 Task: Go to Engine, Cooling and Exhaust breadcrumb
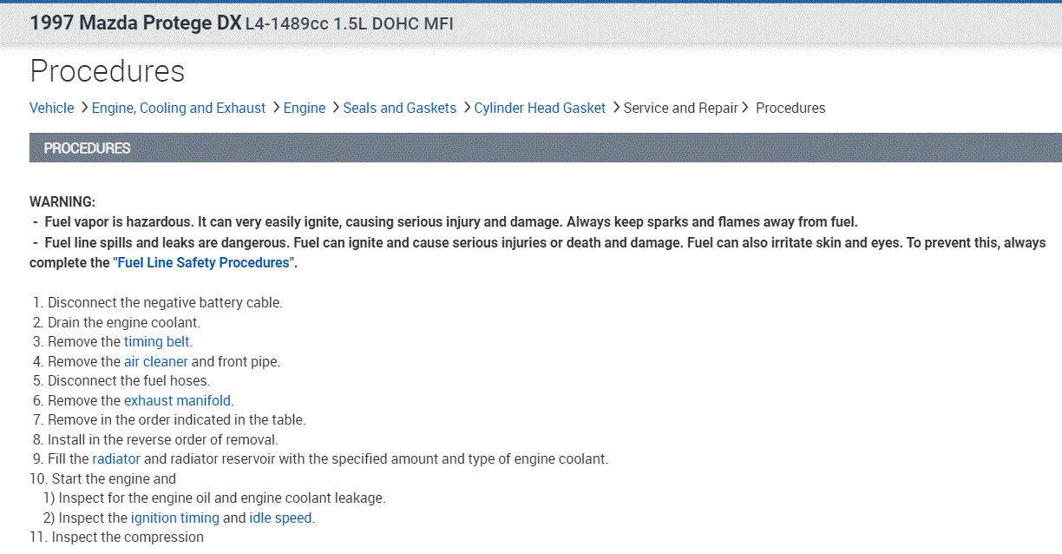point(179,109)
